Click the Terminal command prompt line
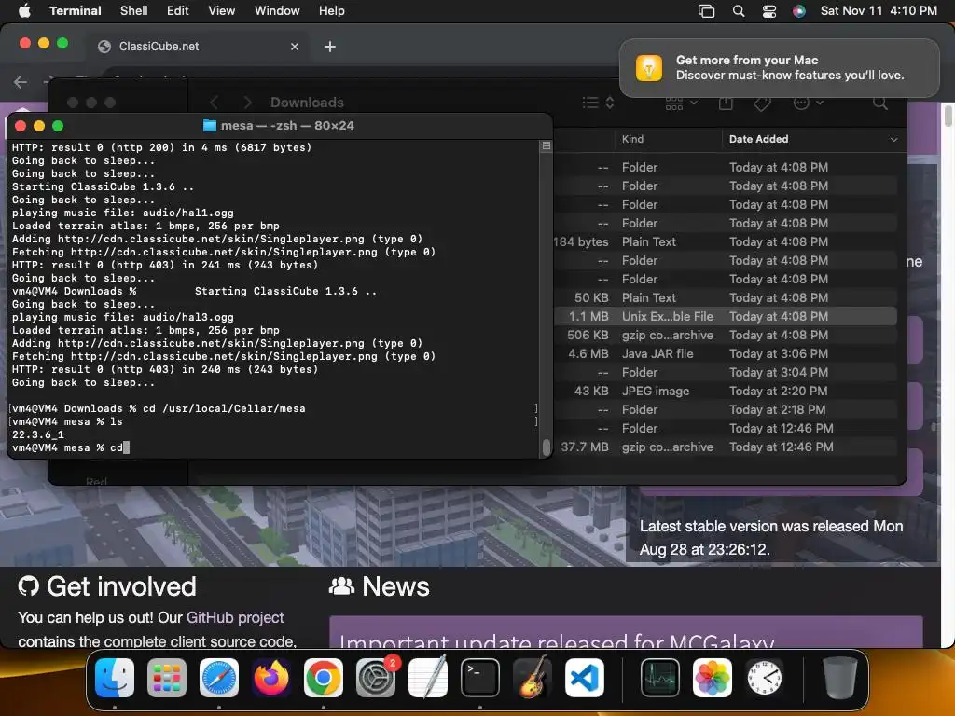955x716 pixels. [71, 447]
